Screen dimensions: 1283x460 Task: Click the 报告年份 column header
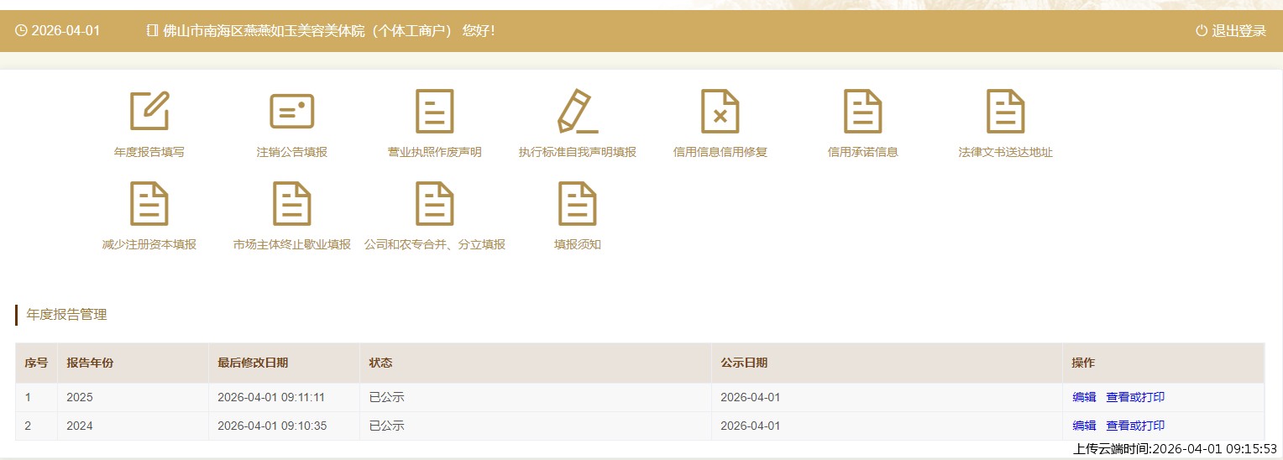90,363
